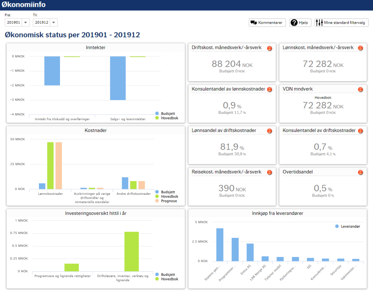Click blue Budsjett bar for Salgs- og leieinntekter

[118, 78]
